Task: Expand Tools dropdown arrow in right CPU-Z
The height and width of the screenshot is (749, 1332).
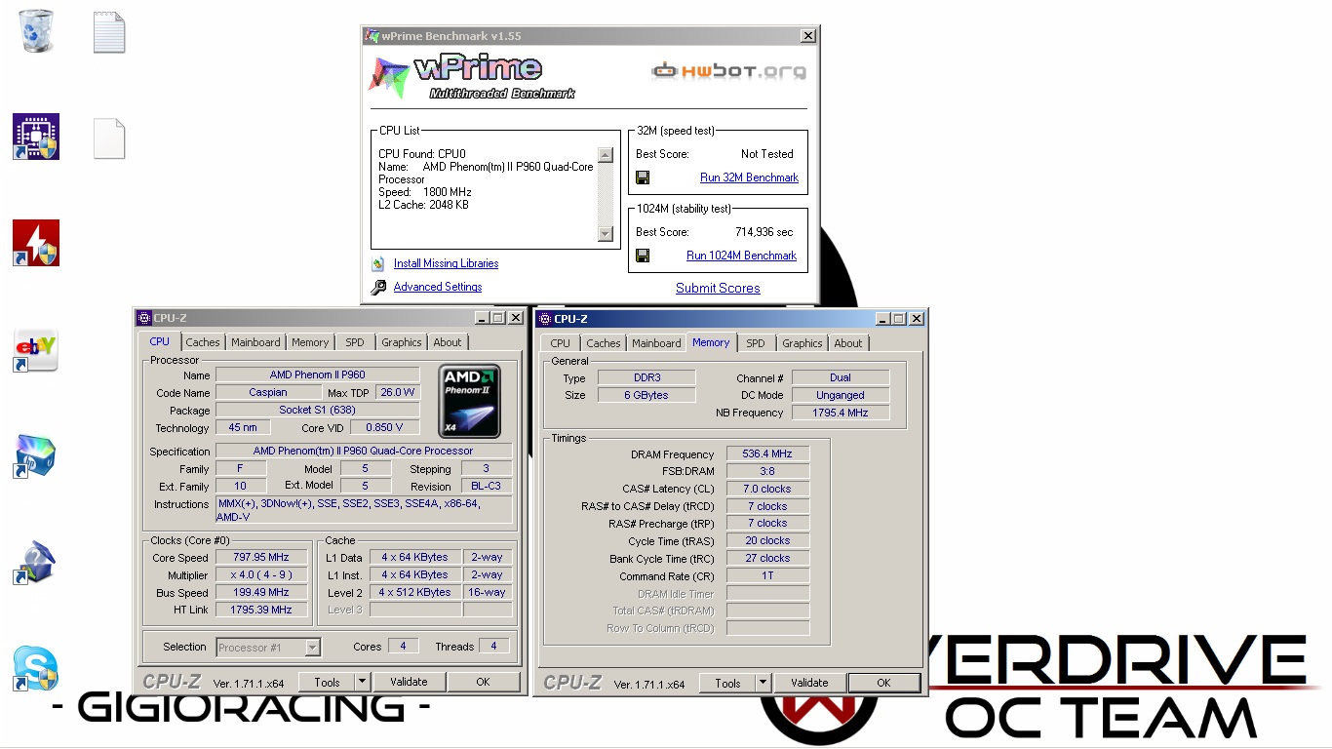Action: point(764,683)
